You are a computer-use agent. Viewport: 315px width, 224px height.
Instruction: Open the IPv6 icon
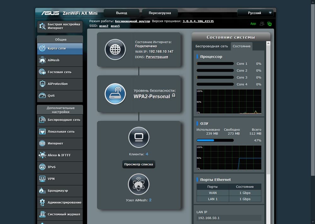pyautogui.click(x=42, y=167)
